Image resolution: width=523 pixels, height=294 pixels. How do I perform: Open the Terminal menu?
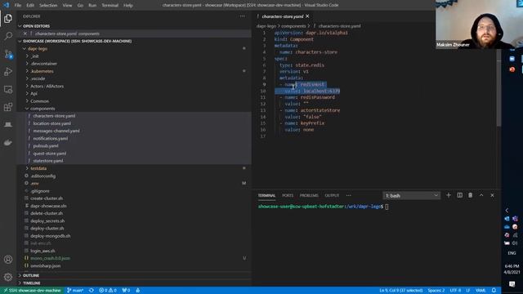[110, 6]
